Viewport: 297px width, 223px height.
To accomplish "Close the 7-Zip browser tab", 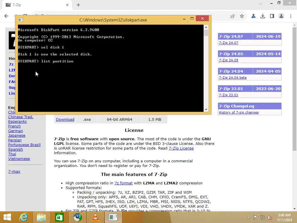I will pyautogui.click(x=67, y=5).
